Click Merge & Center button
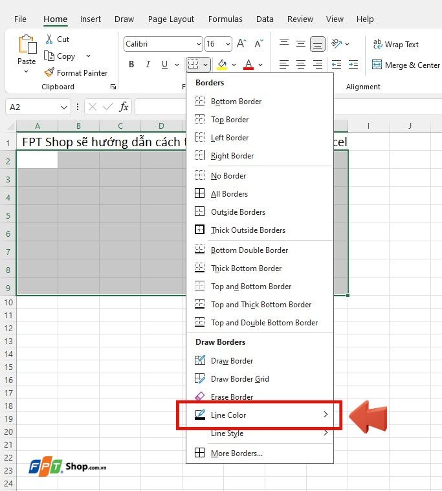 [x=406, y=65]
